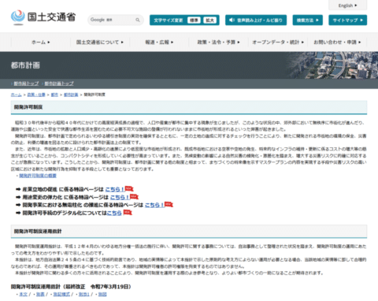The height and width of the screenshot is (301, 378).
Task: Click NEW flag on デジタル化 row
Action: click(128, 212)
